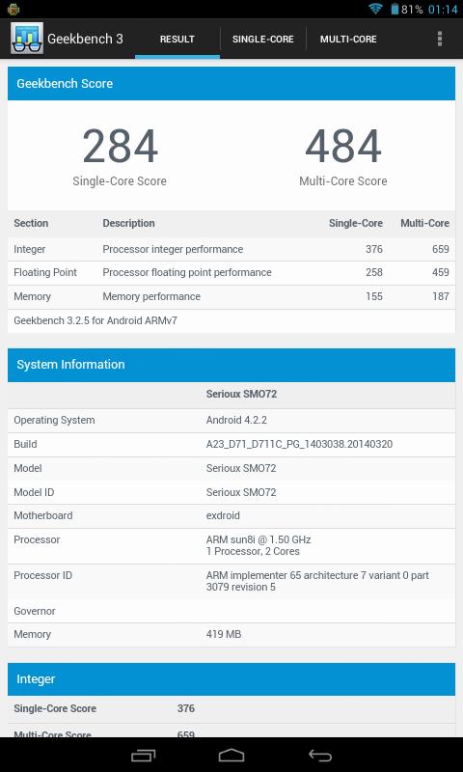The width and height of the screenshot is (463, 772).
Task: Tap the Serioux SMO72 value beside Model ID
Action: (241, 492)
